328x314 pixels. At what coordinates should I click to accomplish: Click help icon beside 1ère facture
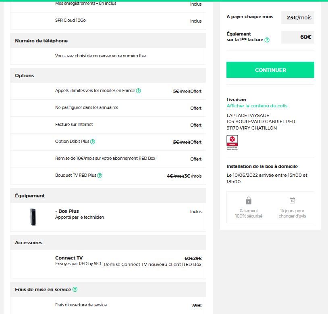click(x=267, y=40)
